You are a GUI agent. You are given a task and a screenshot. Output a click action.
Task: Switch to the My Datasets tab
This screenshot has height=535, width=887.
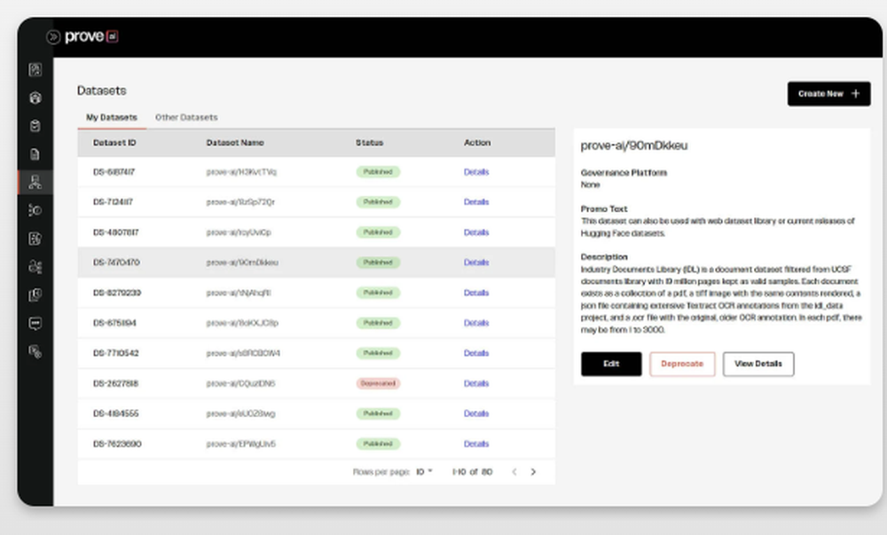point(112,116)
